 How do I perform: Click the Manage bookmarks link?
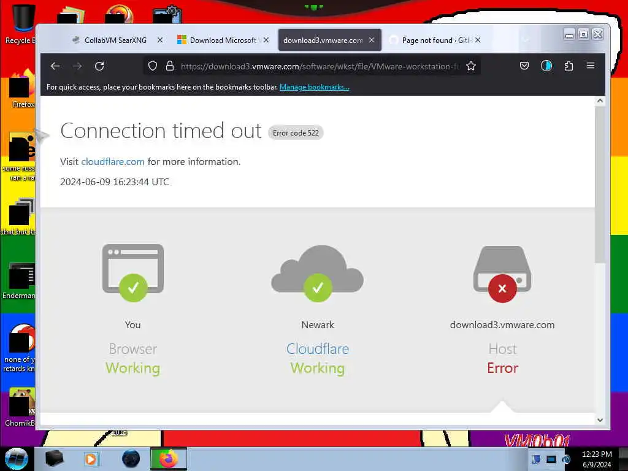click(x=315, y=87)
